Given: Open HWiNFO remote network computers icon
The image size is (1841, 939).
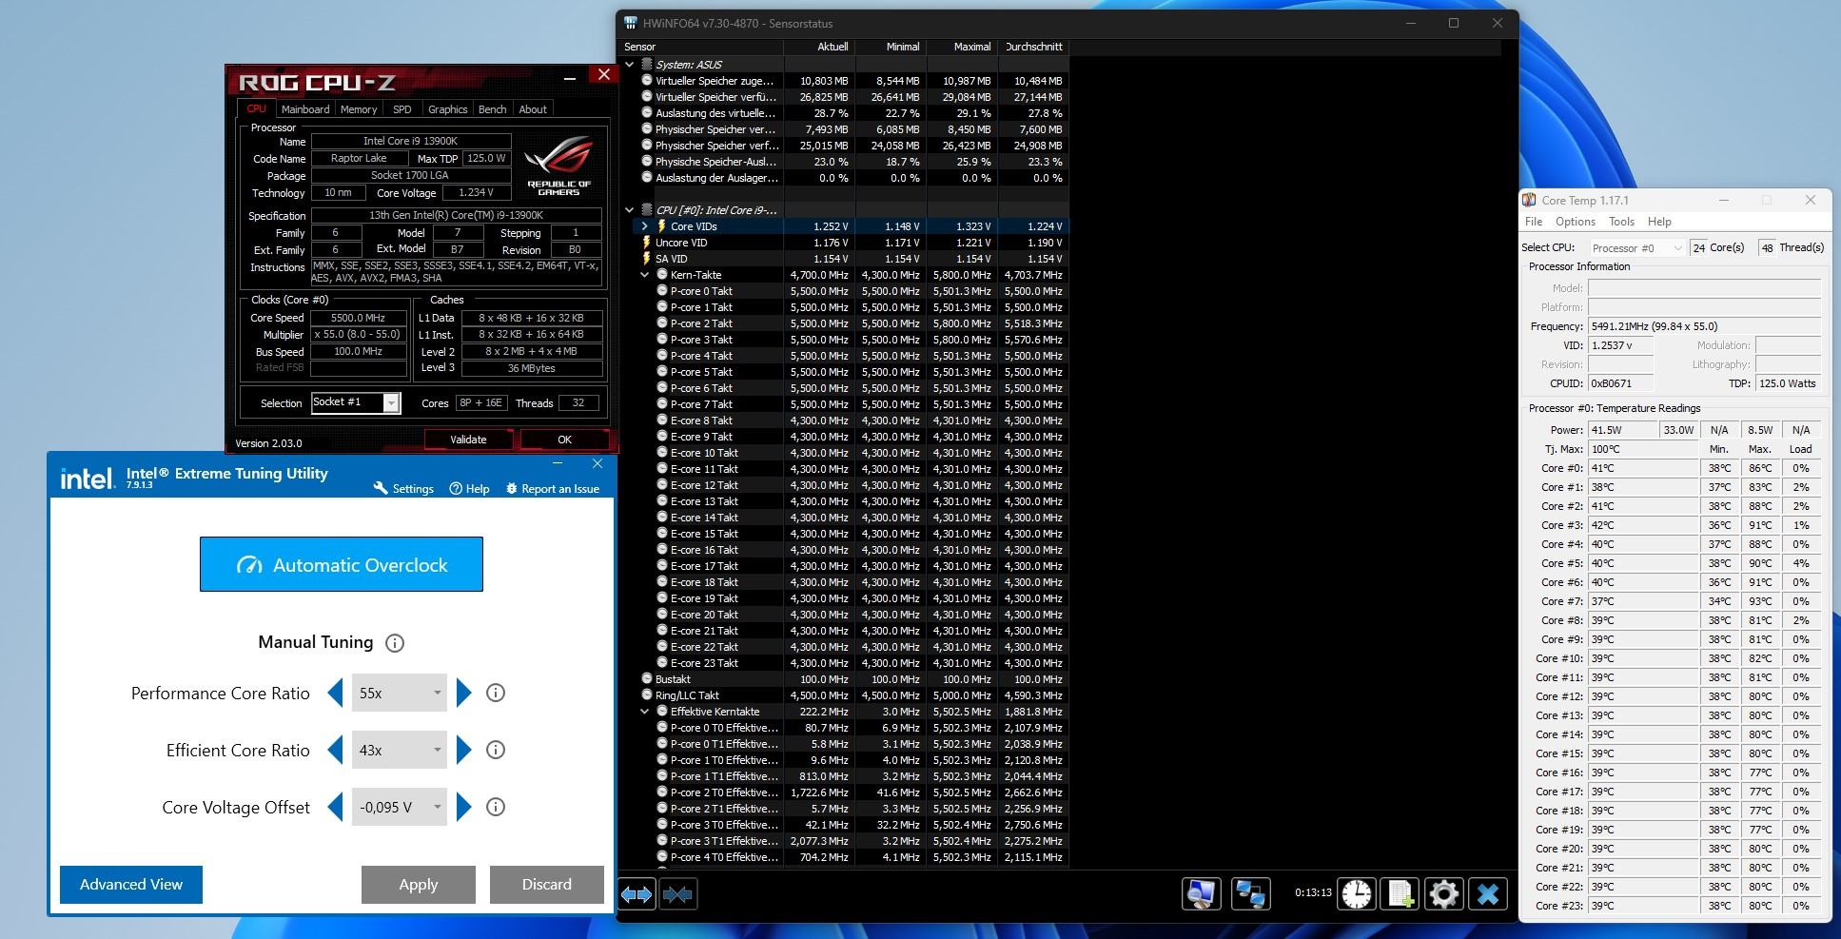Looking at the screenshot, I should point(1250,894).
